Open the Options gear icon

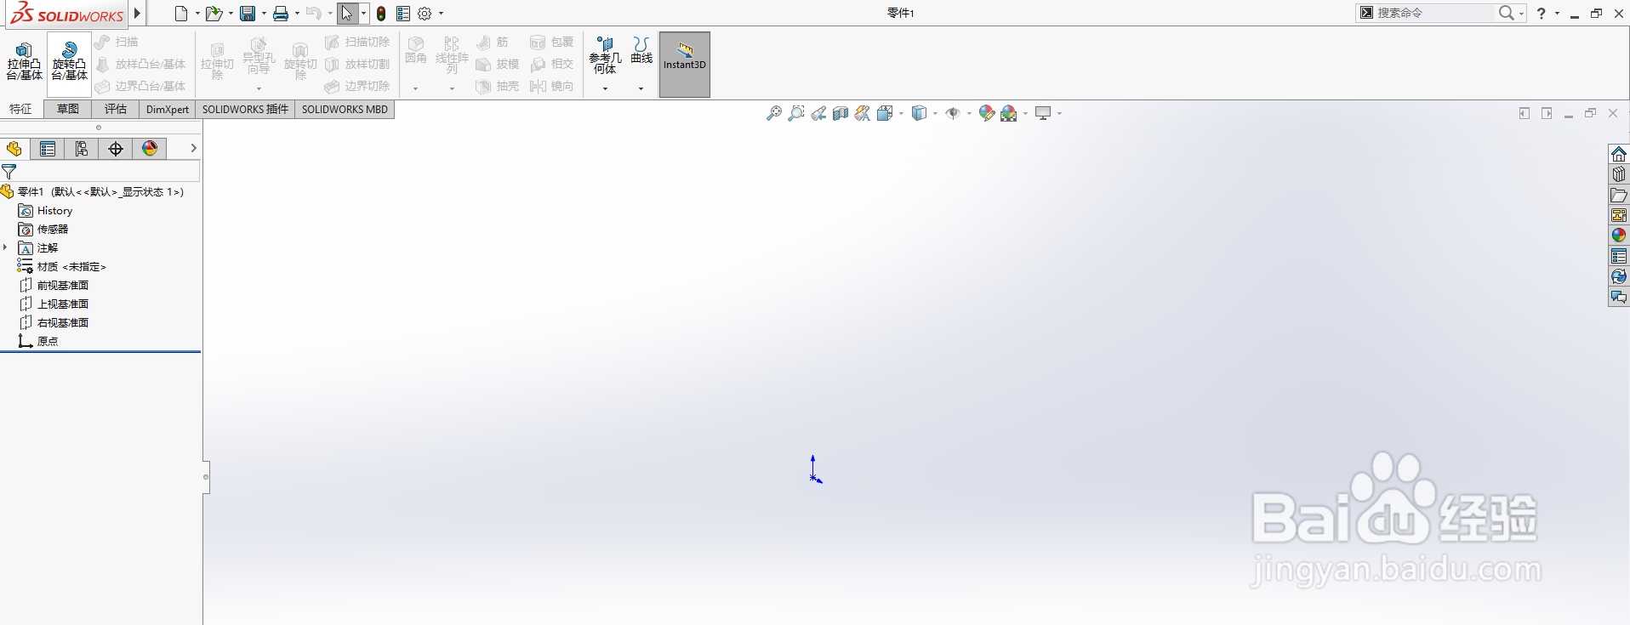(x=425, y=13)
